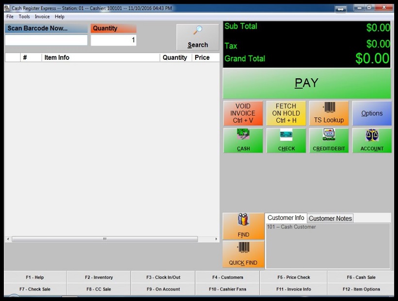Open the blue Options button
398x301 pixels.
(x=372, y=113)
